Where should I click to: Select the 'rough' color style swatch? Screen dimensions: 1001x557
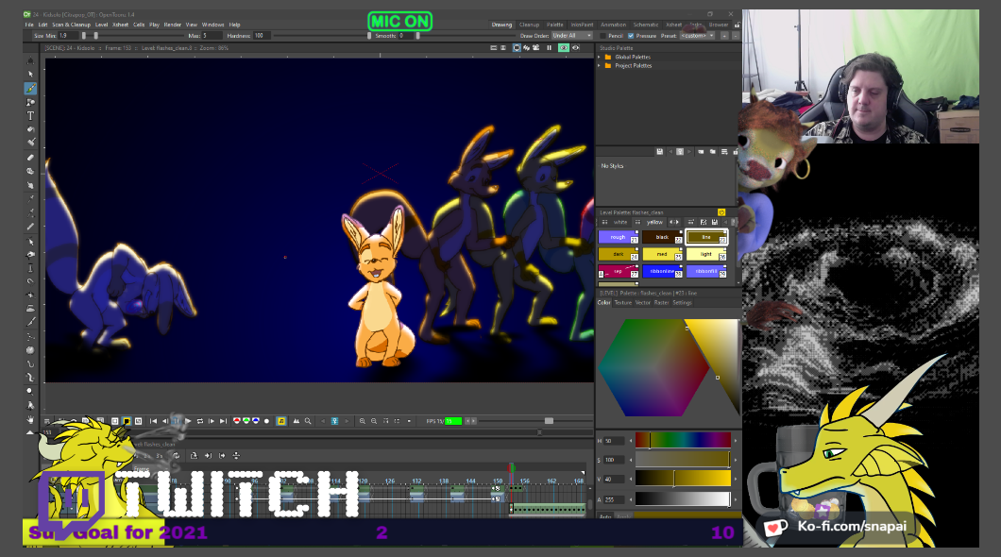619,237
